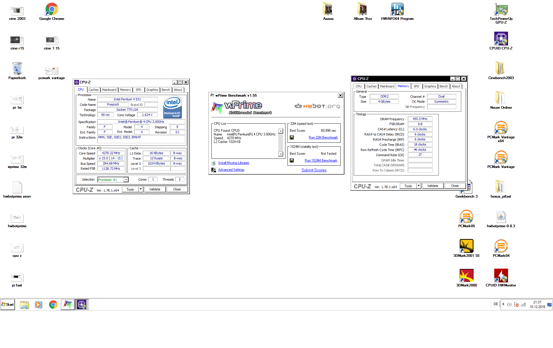Open the Bench tab in left CPU-Z
Image resolution: width=553 pixels, height=348 pixels.
pos(166,90)
